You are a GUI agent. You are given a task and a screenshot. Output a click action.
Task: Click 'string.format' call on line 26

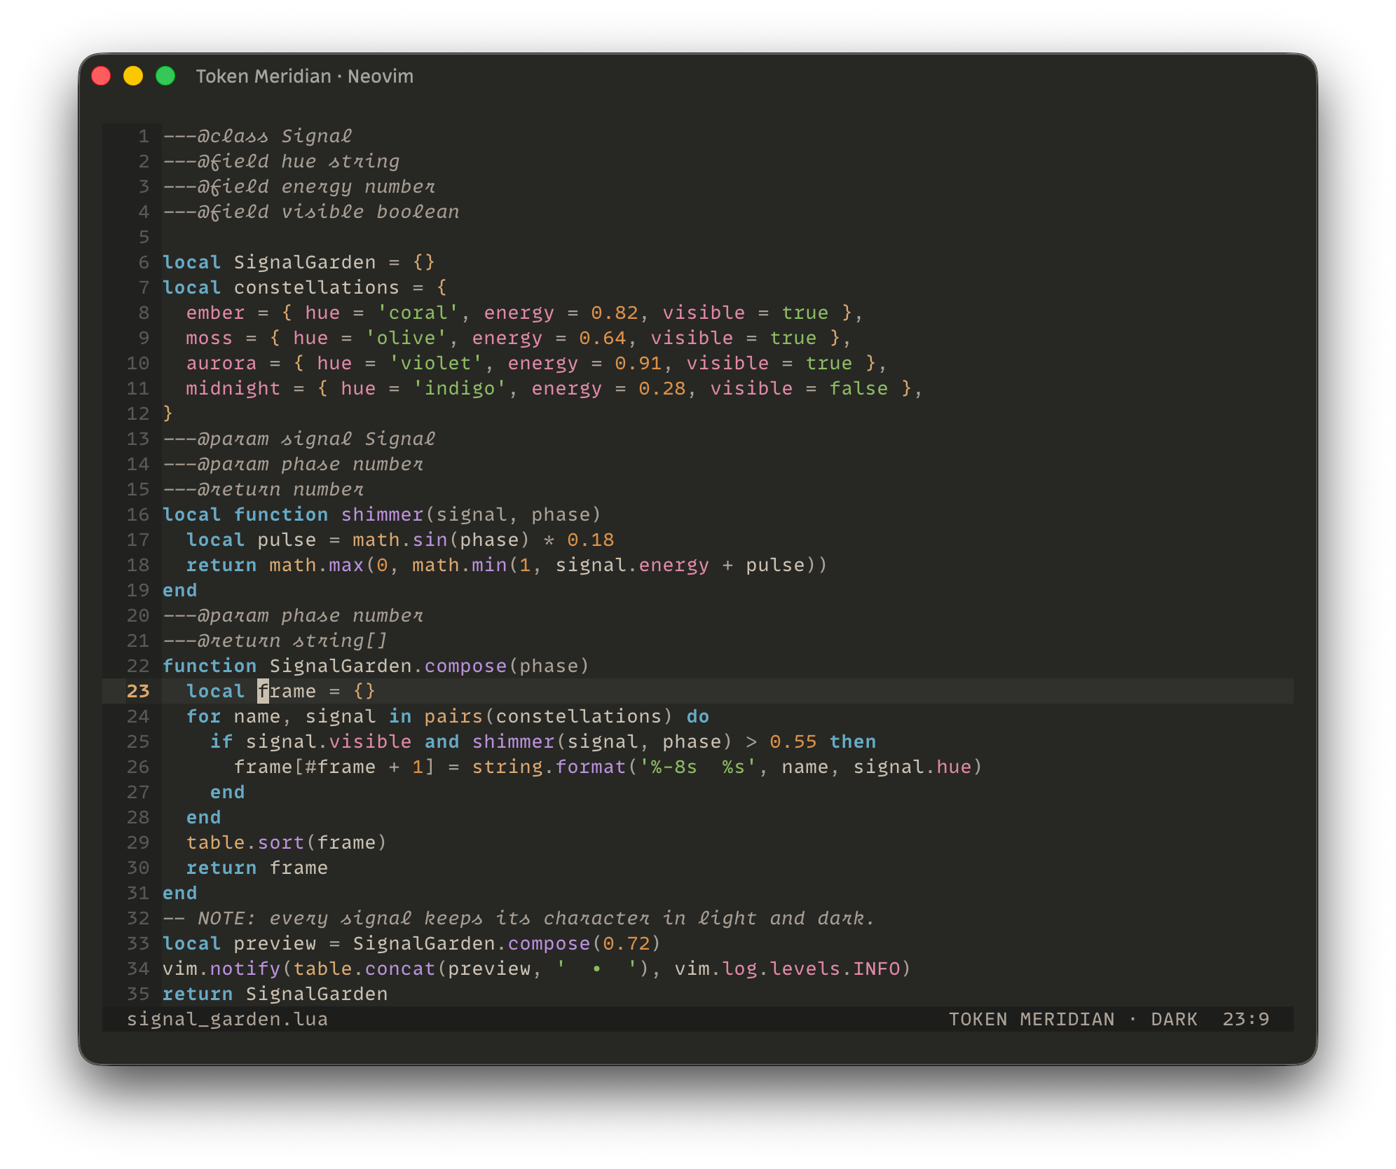[549, 767]
